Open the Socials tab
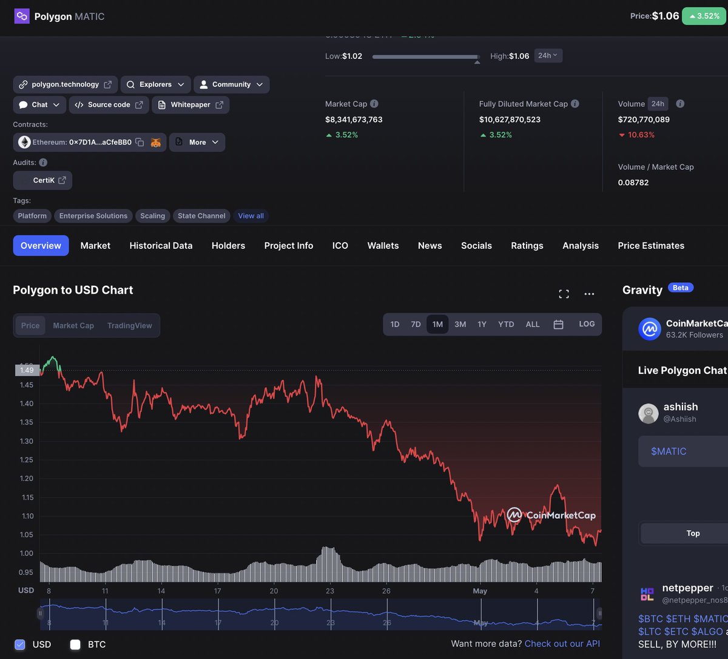Image resolution: width=728 pixels, height=659 pixels. tap(476, 246)
